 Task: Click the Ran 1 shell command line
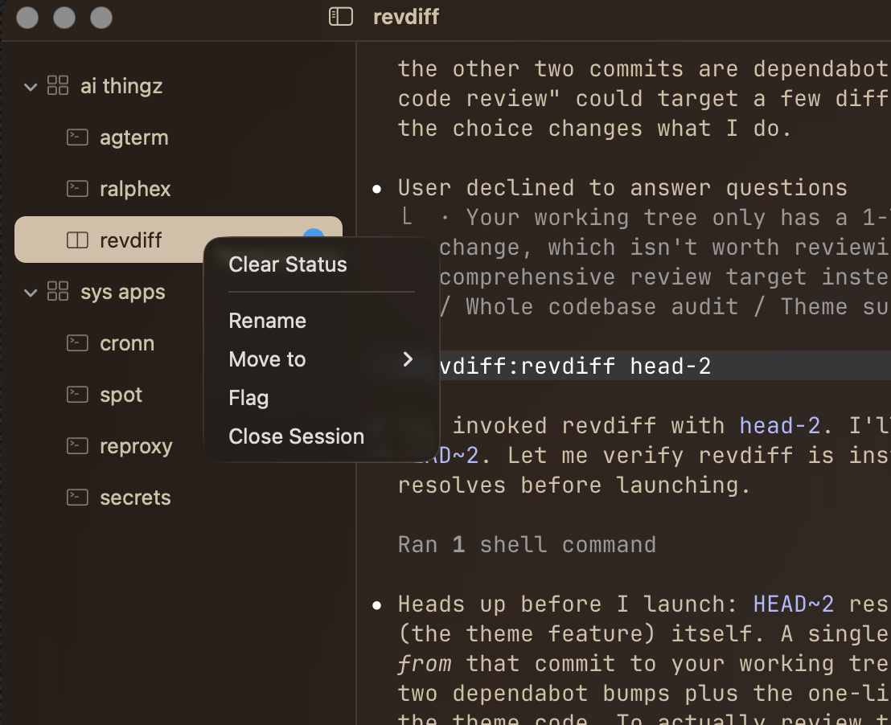pyautogui.click(x=527, y=545)
